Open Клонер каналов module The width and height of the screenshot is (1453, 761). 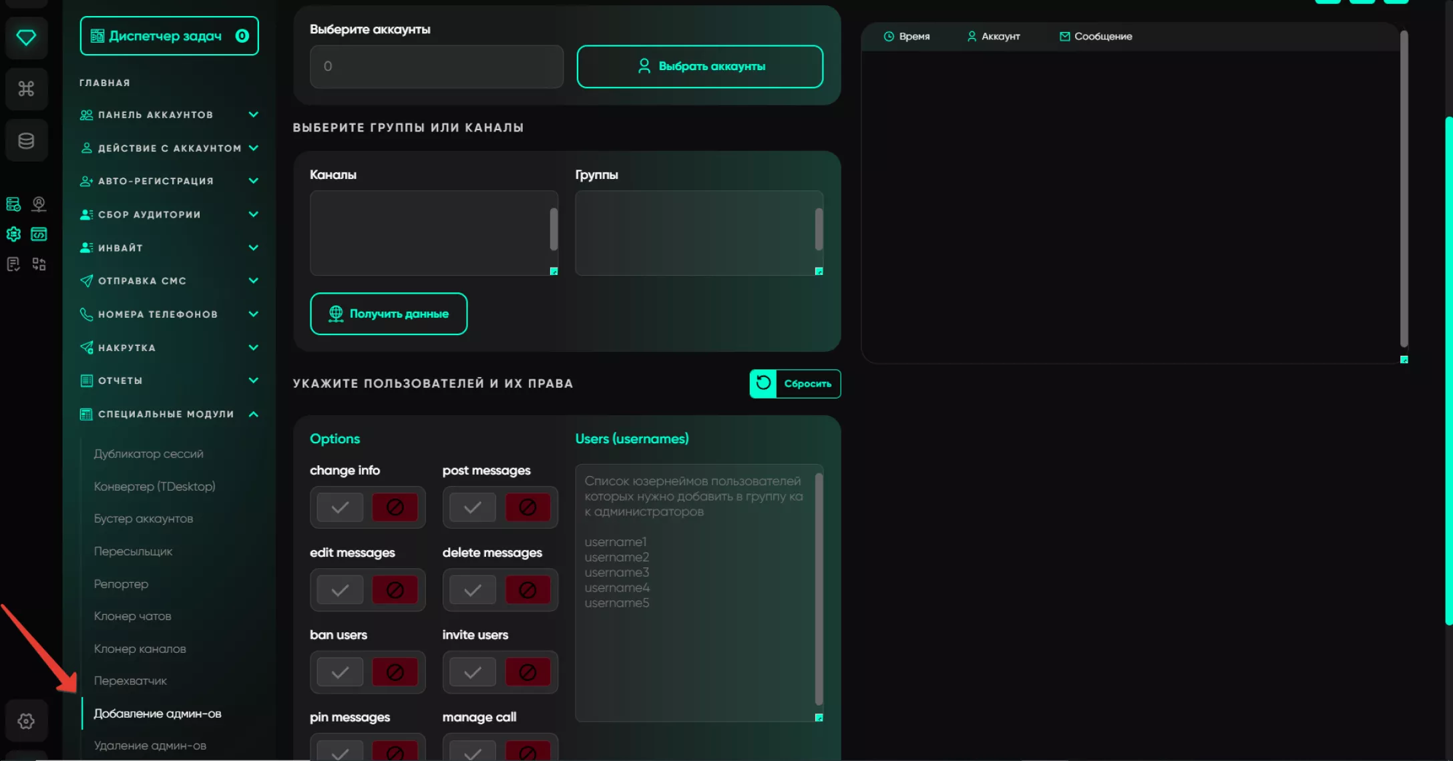(140, 649)
